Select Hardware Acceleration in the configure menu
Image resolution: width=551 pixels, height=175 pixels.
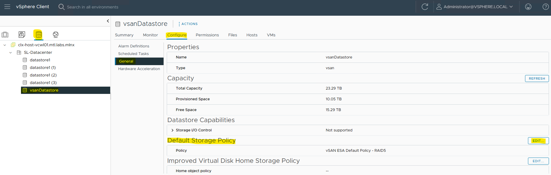(139, 69)
